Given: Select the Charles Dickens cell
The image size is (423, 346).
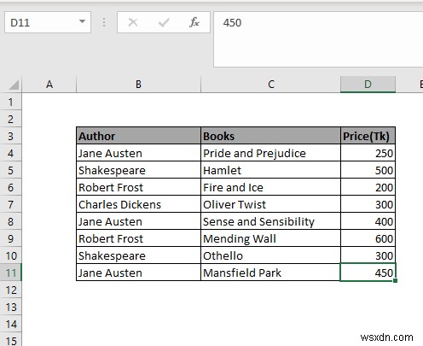Looking at the screenshot, I should (x=138, y=204).
